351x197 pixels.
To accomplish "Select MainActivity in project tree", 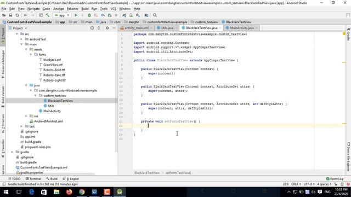I will click(52, 111).
